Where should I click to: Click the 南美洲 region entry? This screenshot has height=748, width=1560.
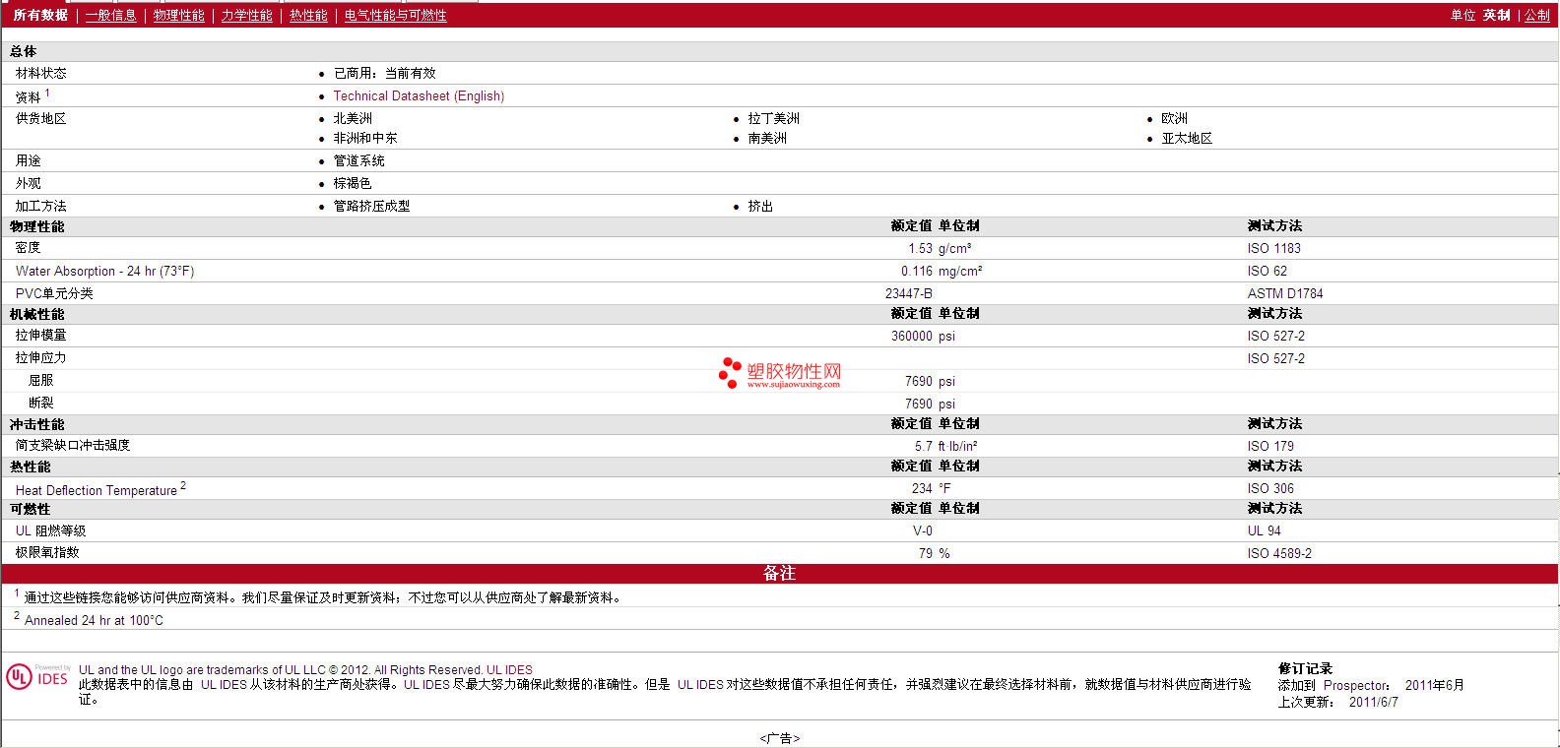click(x=767, y=138)
